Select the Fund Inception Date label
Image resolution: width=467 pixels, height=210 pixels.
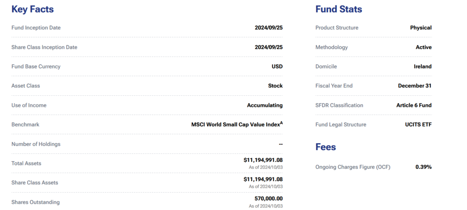coord(36,28)
